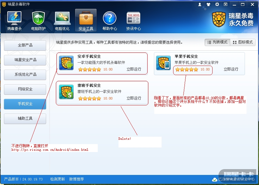Open the 资讯中心 newspaper icon
259x185 pixels.
(133, 21)
